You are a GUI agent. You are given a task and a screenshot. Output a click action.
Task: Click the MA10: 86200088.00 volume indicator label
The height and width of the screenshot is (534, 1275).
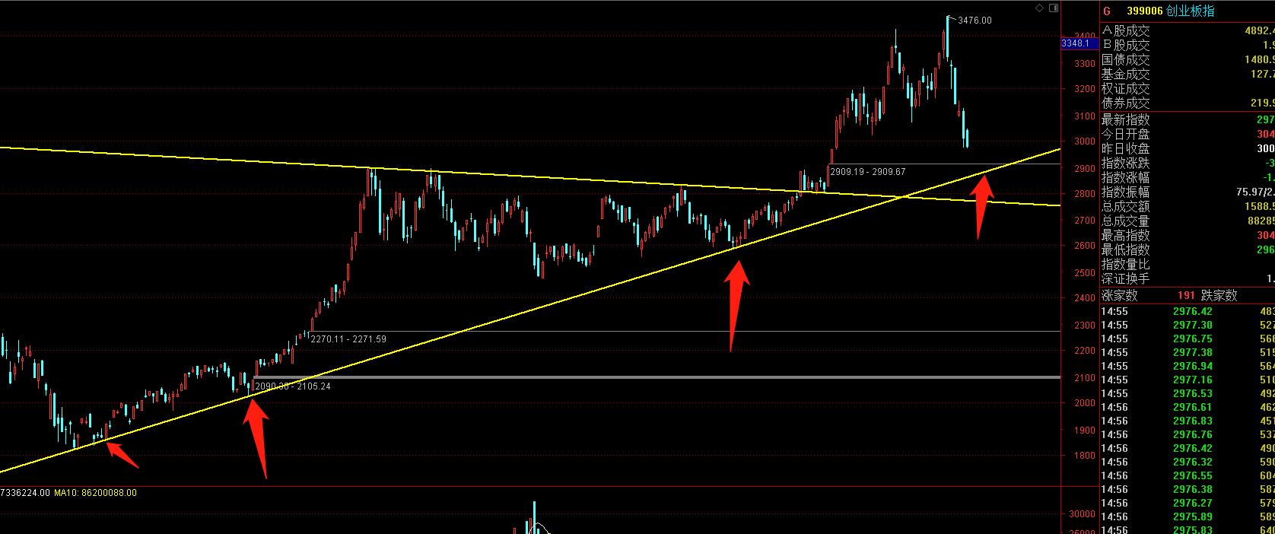pyautogui.click(x=95, y=493)
